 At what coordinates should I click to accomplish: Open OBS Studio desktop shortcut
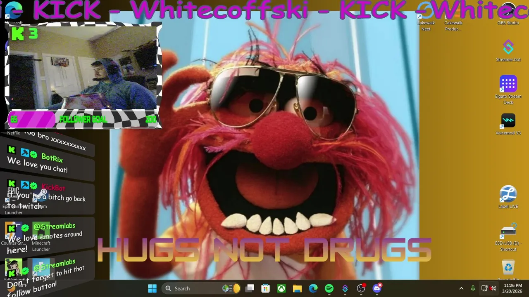click(508, 14)
